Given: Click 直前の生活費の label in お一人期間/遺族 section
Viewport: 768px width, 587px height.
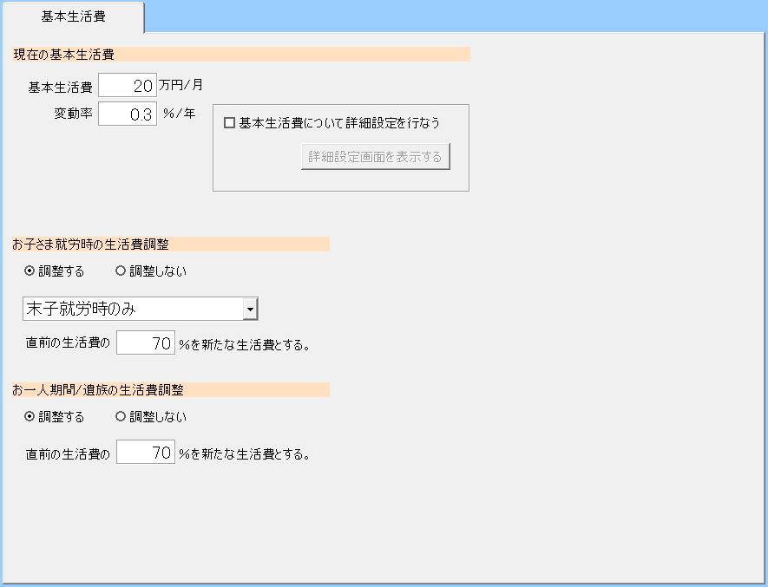Looking at the screenshot, I should tap(68, 453).
